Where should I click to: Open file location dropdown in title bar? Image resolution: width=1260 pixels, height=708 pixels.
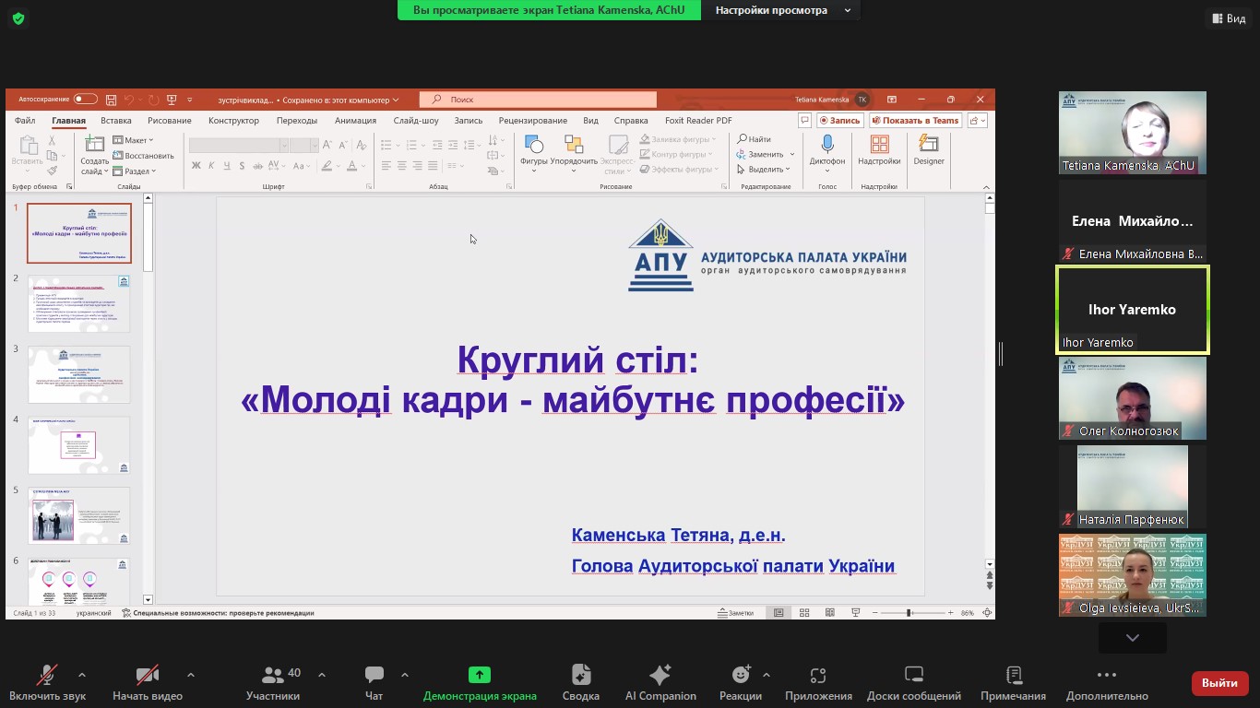point(396,100)
